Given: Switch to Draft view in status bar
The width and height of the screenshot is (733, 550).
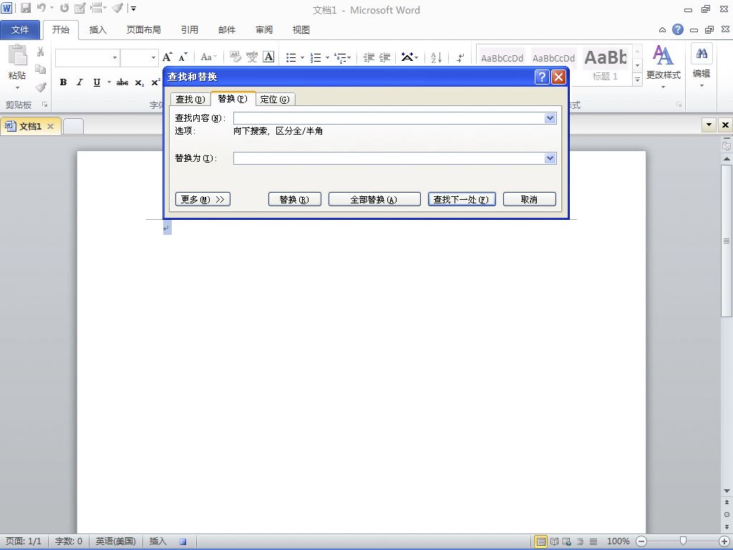Looking at the screenshot, I should pos(593,541).
